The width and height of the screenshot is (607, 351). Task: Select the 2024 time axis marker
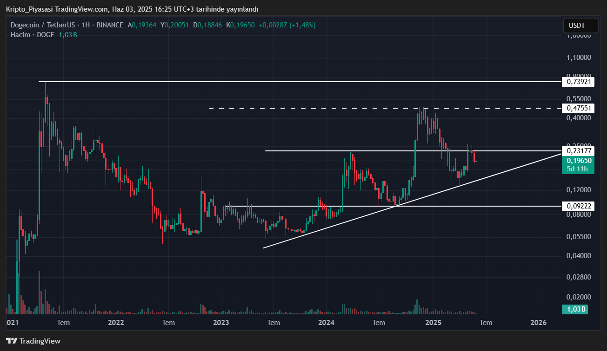click(x=327, y=322)
